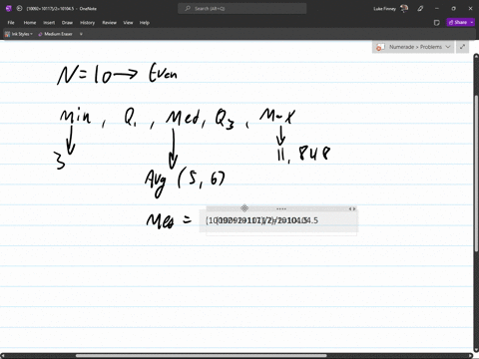
Task: Switch to the Insert tab
Action: click(x=49, y=23)
